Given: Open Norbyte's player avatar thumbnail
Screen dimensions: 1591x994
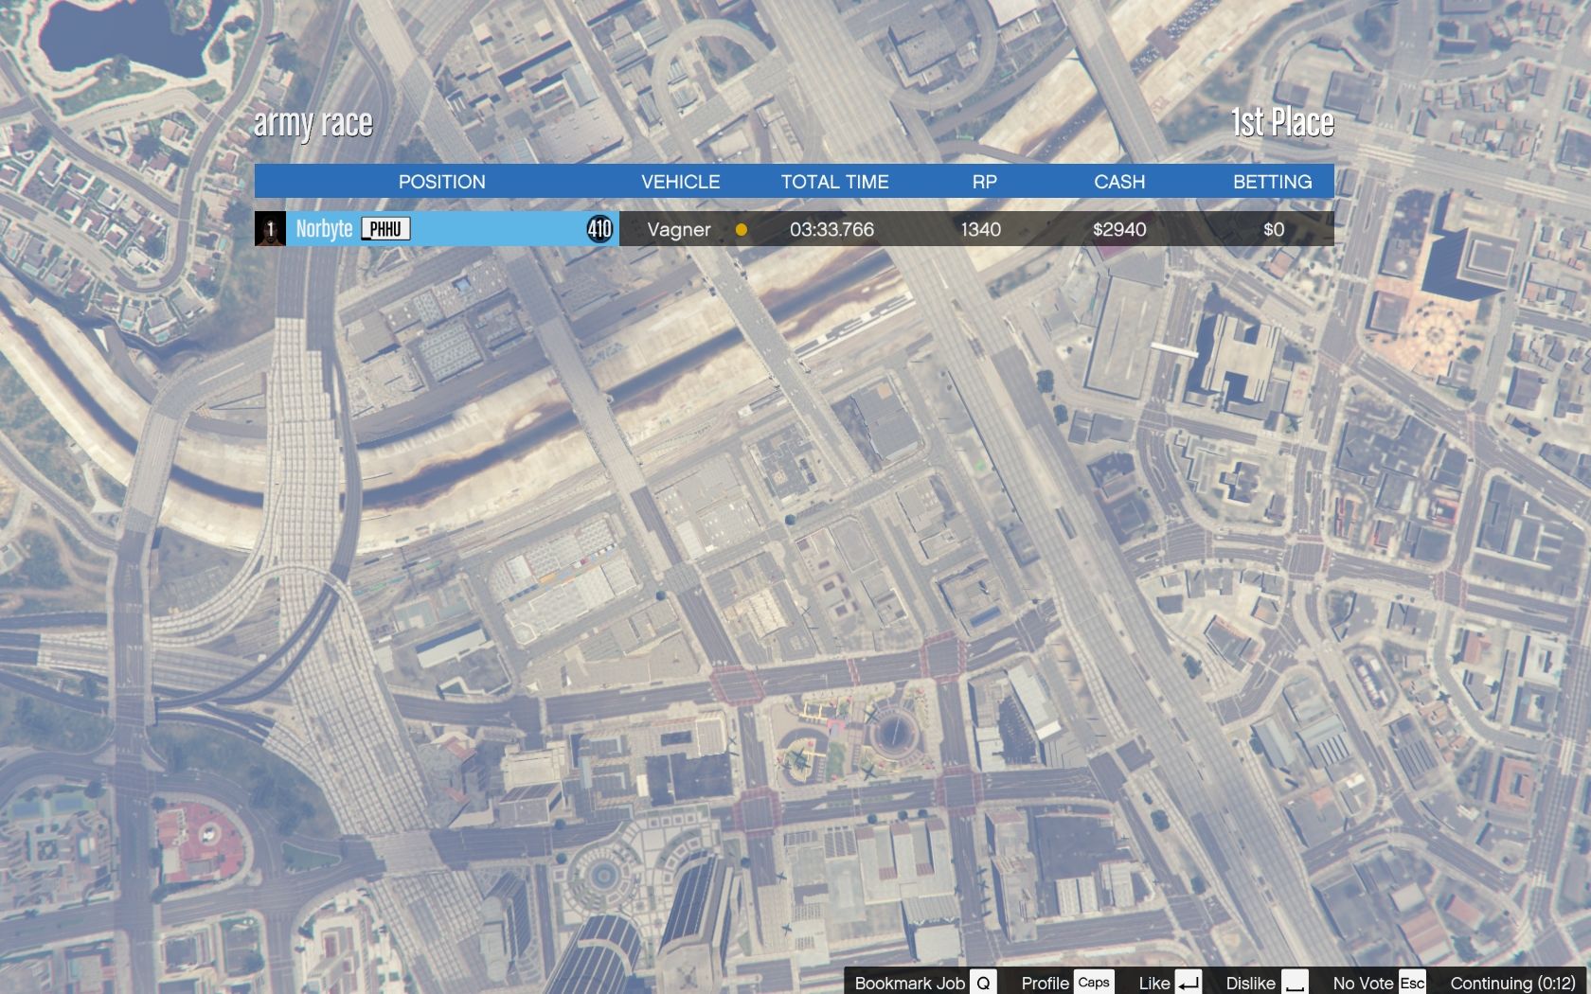Looking at the screenshot, I should point(270,229).
